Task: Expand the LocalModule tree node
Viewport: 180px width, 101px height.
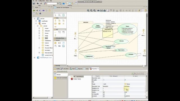Action: (x=36, y=21)
